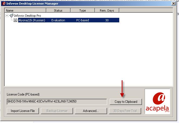
Task: Click the Infovox app icon in title bar
Action: click(x=4, y=4)
